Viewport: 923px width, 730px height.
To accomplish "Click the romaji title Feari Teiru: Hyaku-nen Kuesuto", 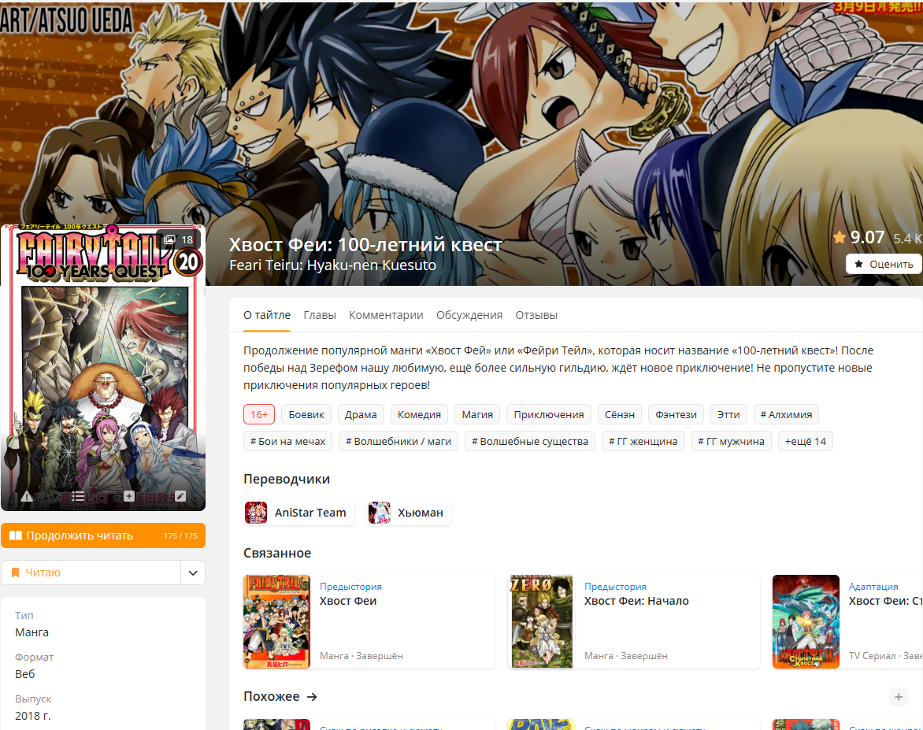I will click(332, 265).
